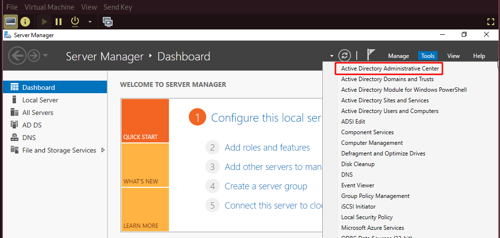
Task: Open Active Directory Users and Computers
Action: coord(390,111)
